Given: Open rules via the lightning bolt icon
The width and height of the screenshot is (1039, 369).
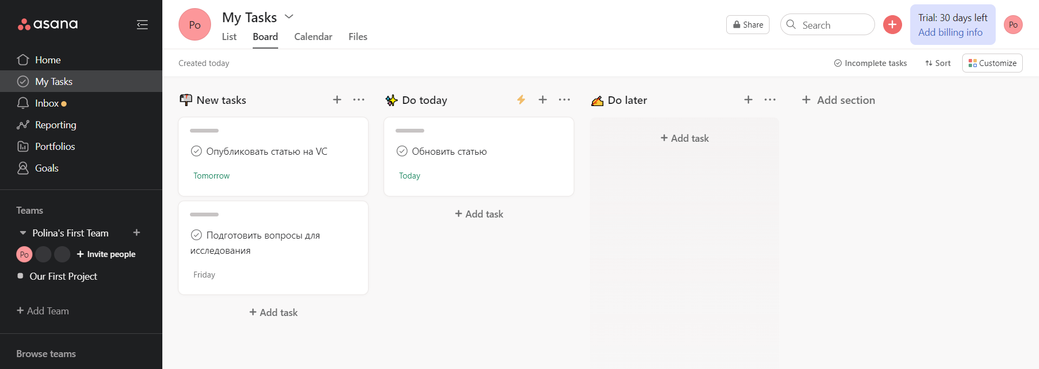Looking at the screenshot, I should click(x=521, y=100).
